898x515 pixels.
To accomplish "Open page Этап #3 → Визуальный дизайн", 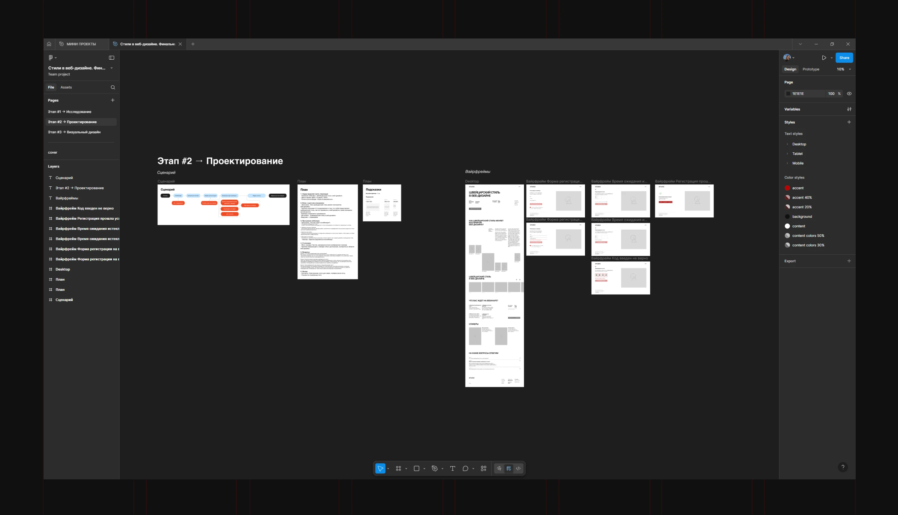I will (x=74, y=132).
